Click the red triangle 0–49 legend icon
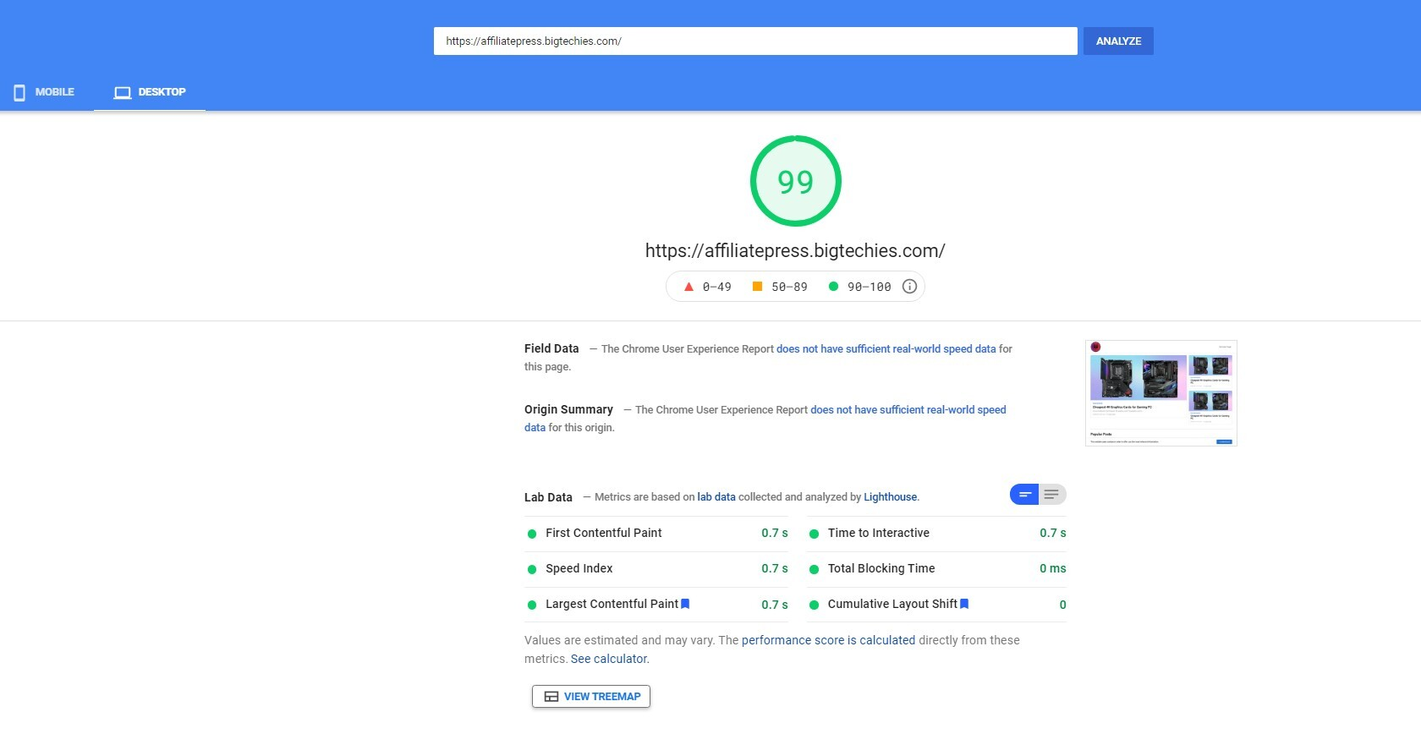The image size is (1421, 734). [689, 287]
